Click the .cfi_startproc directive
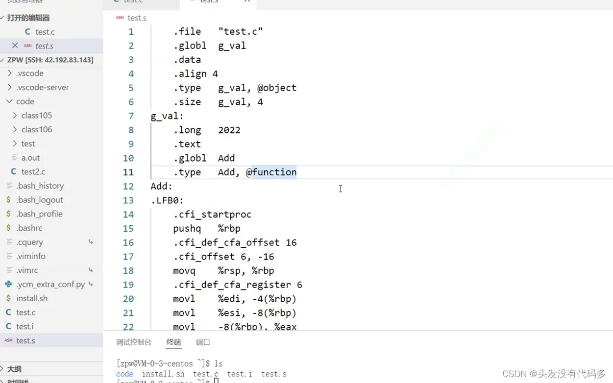 tap(212, 215)
